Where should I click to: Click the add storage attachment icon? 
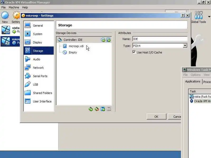(x=103, y=109)
